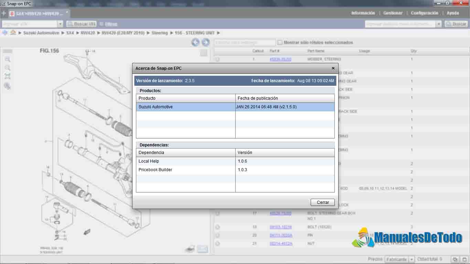This screenshot has width=470, height=264.
Task: Click the VIN input field
Action: pos(30,24)
